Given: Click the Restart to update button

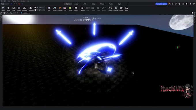Looking at the screenshot, I should (x=161, y=4).
